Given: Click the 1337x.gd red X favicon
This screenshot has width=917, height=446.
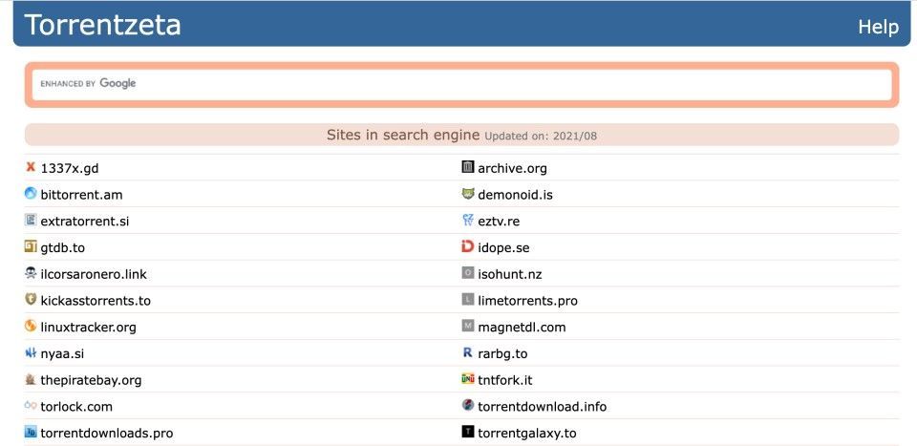Looking at the screenshot, I should tap(31, 167).
